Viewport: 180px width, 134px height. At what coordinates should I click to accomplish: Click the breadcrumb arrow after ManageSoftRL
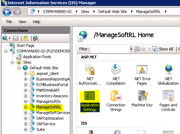[x=166, y=12]
